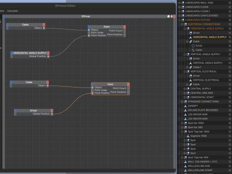The height and width of the screenshot is (174, 232).
Task: Select the Spot Tige bar 1600 row
Action: pos(204,131)
